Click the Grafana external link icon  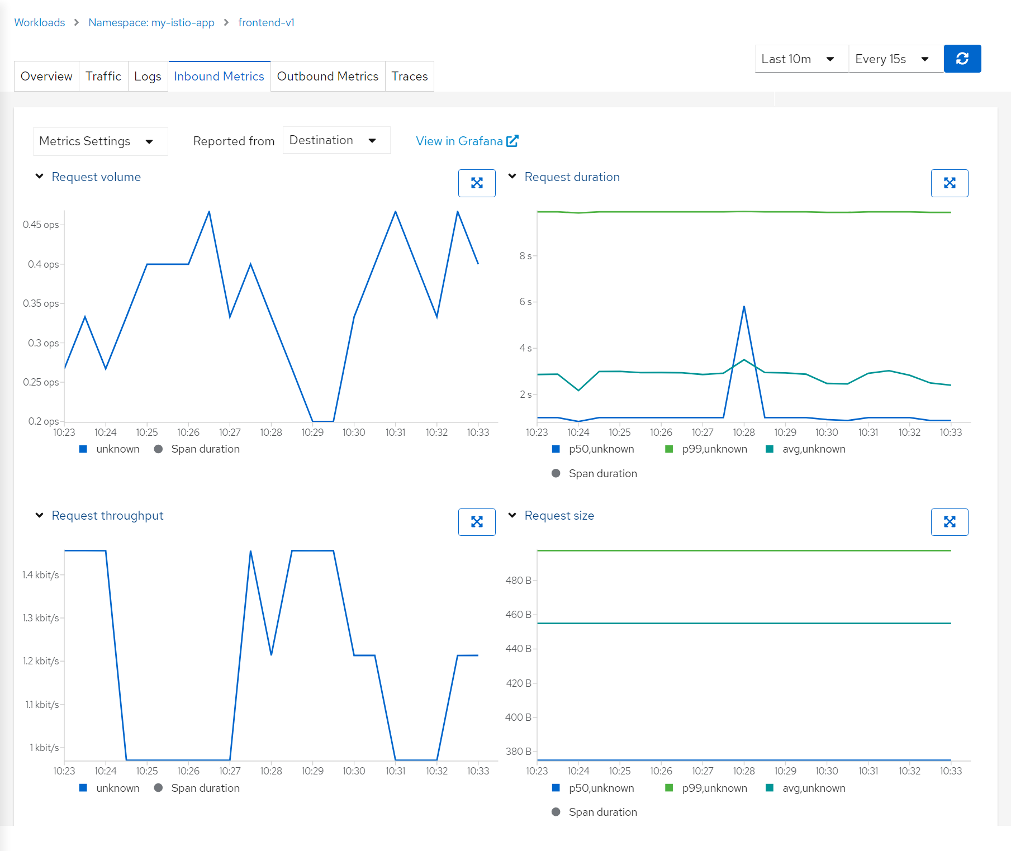point(512,141)
